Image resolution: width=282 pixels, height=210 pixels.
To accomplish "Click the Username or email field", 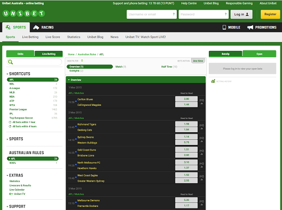I will pos(151,14).
